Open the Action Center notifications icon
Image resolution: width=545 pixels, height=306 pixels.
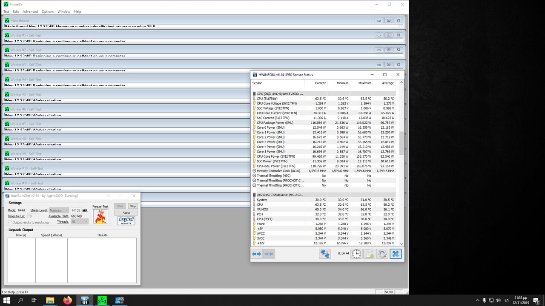click(537, 300)
